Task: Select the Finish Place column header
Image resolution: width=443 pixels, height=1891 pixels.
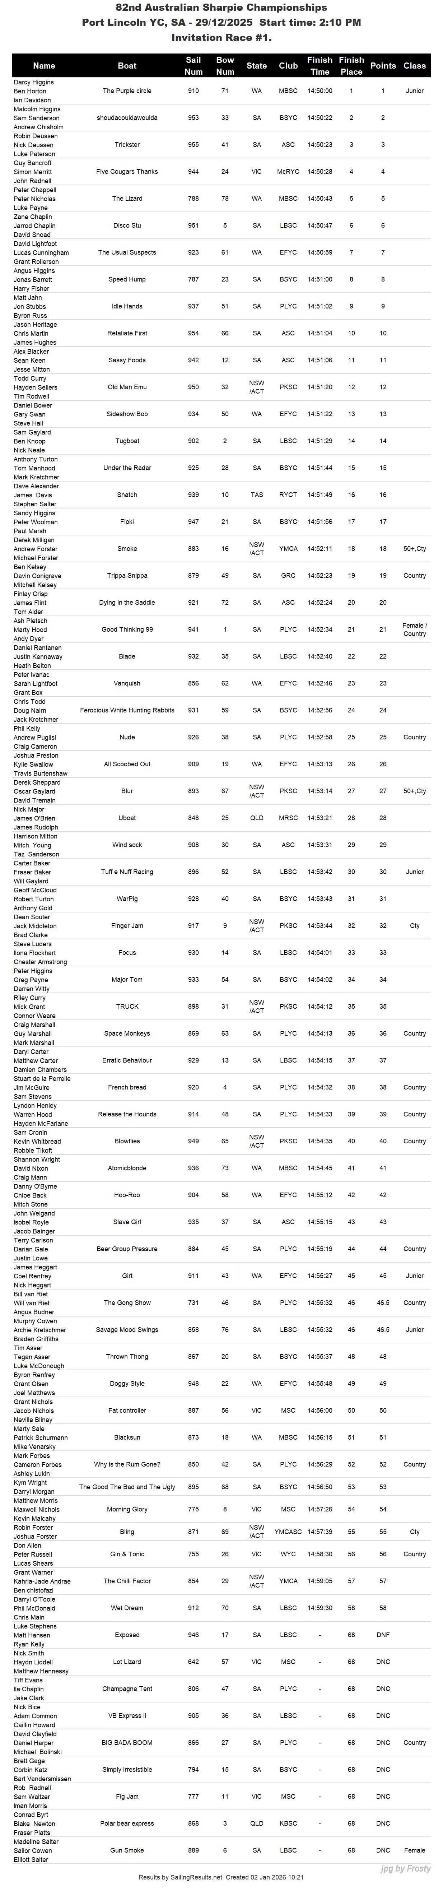Action: tap(351, 65)
